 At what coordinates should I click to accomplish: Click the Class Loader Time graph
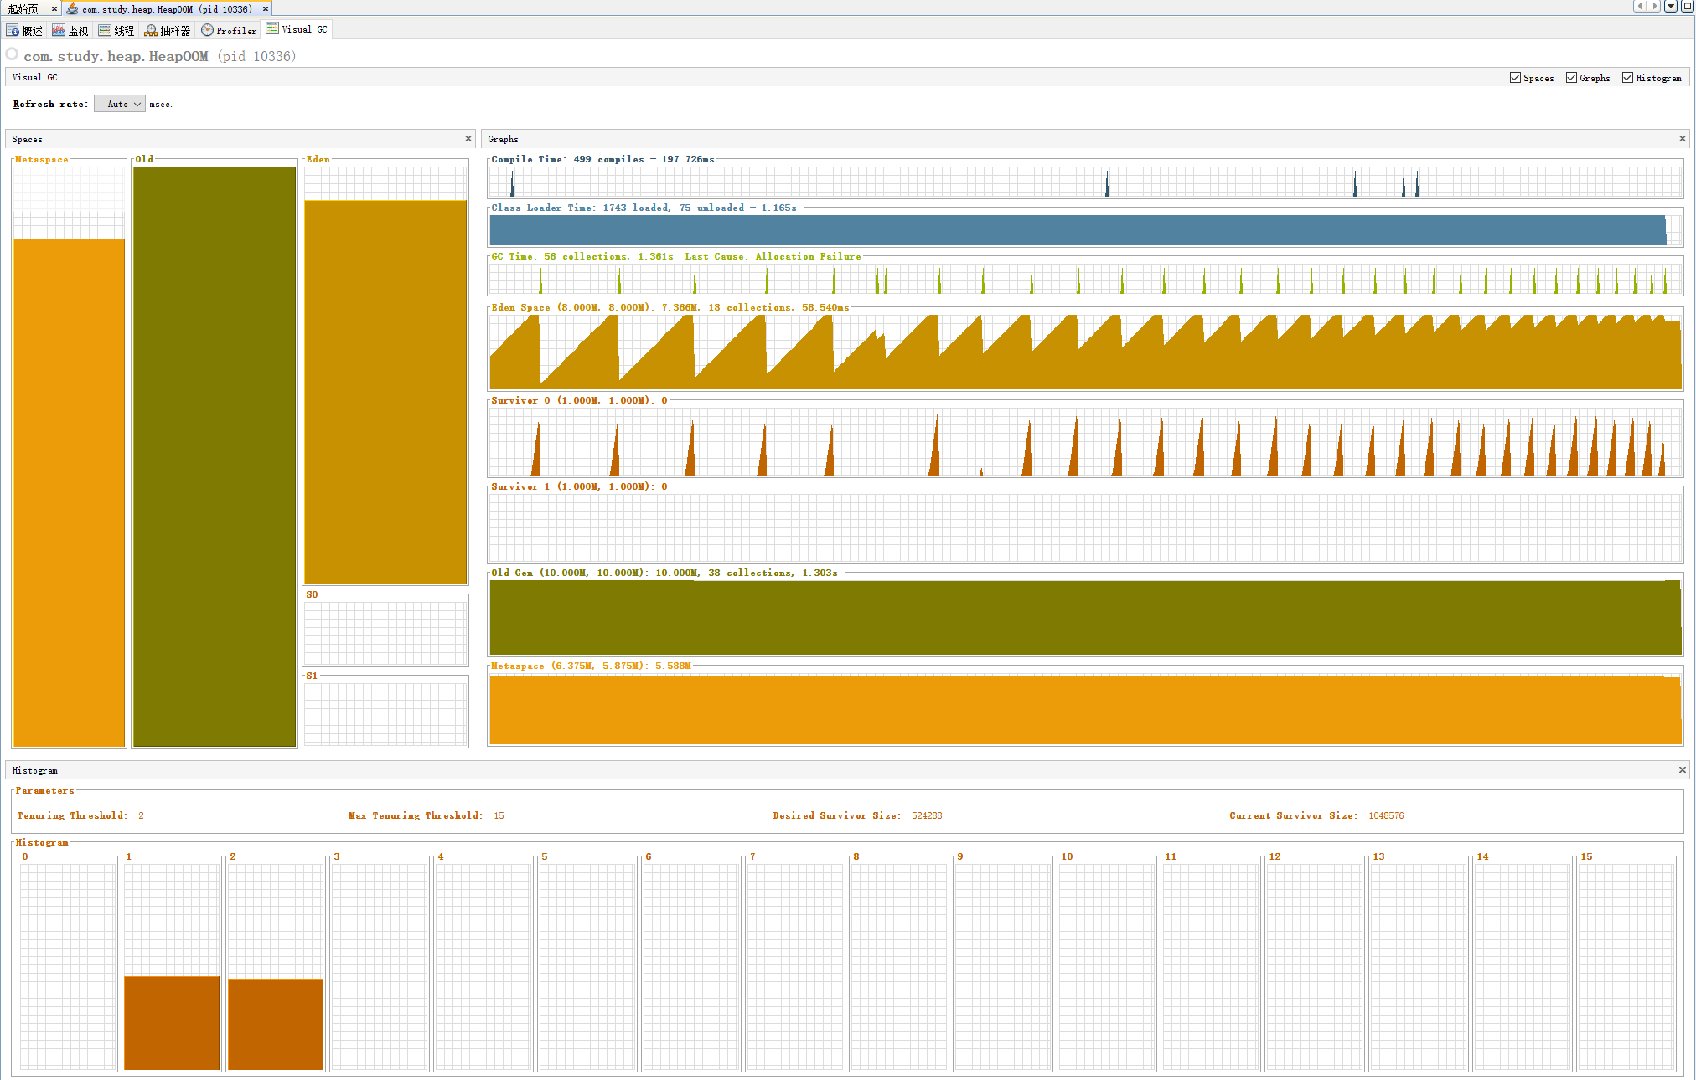click(x=1085, y=230)
